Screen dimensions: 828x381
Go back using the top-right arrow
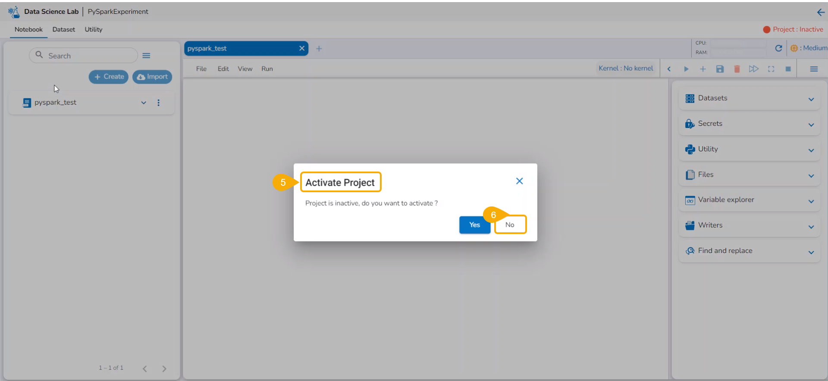pyautogui.click(x=821, y=12)
